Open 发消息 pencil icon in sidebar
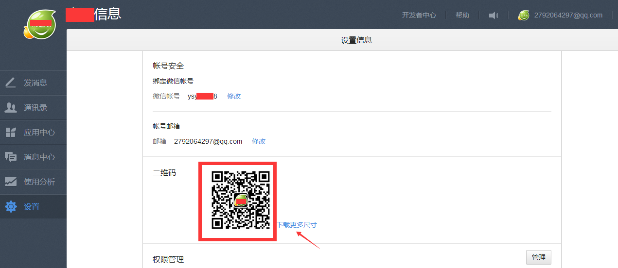The width and height of the screenshot is (618, 268). click(x=11, y=83)
